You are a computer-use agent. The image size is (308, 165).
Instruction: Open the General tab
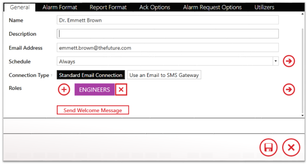click(20, 7)
